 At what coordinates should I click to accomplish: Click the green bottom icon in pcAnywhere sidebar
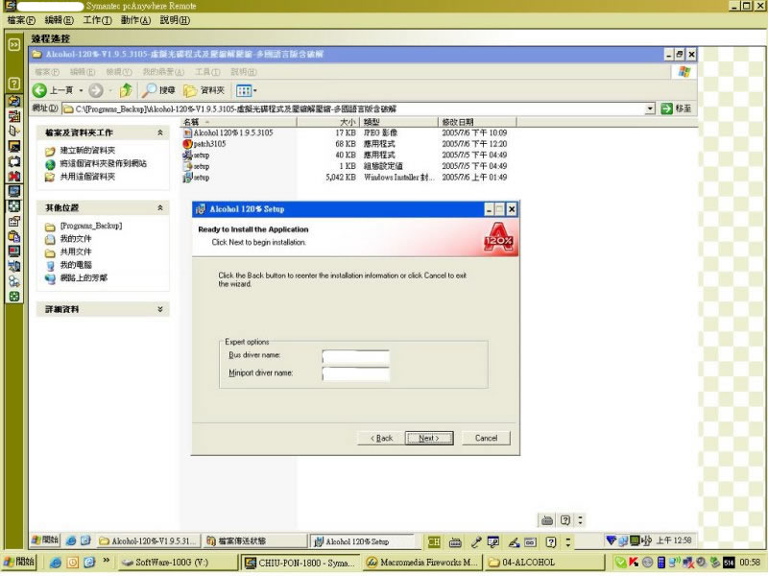tap(14, 297)
